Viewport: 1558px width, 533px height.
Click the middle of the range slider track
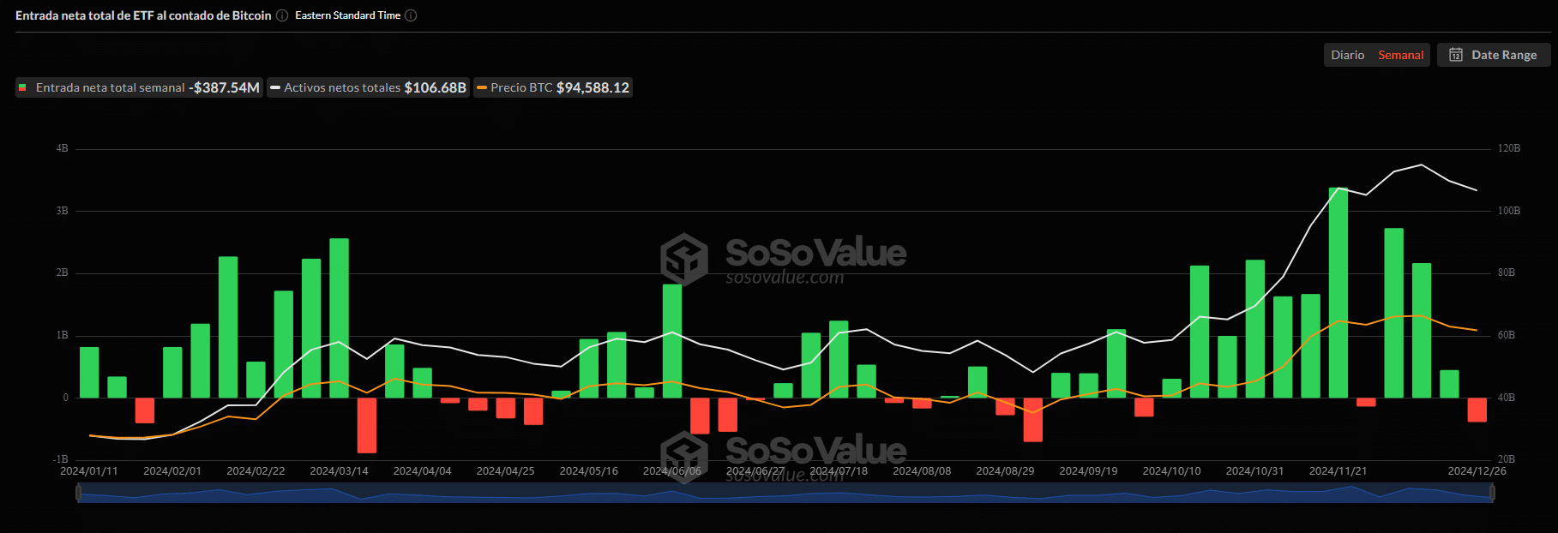(785, 493)
